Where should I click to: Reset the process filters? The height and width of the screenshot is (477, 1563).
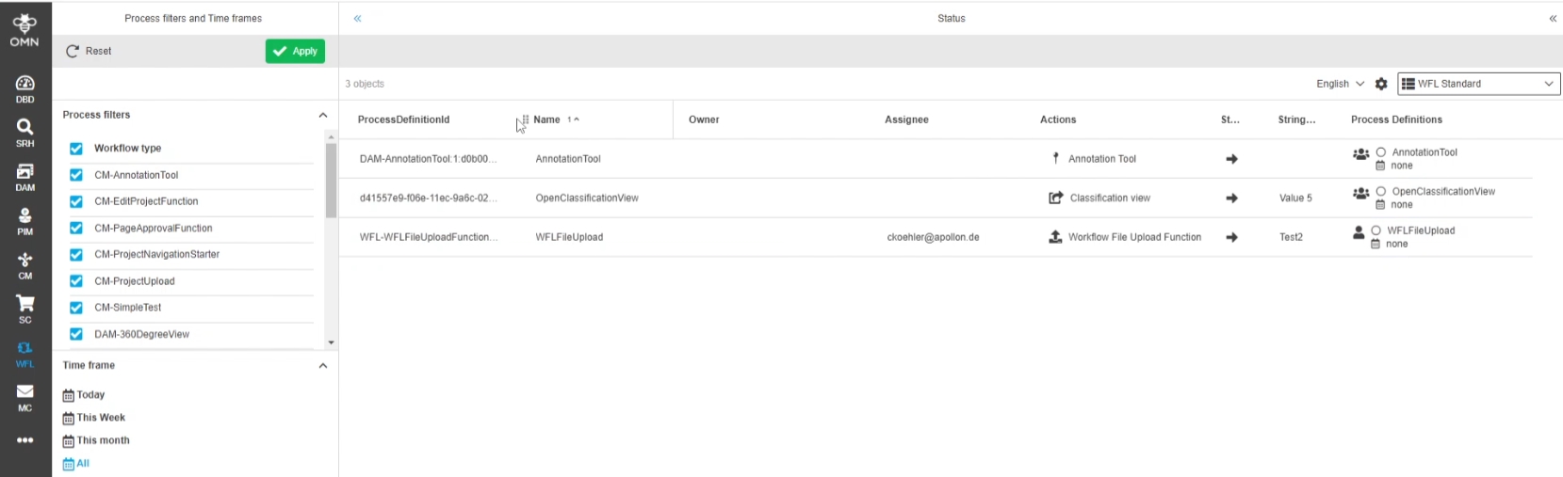(89, 52)
